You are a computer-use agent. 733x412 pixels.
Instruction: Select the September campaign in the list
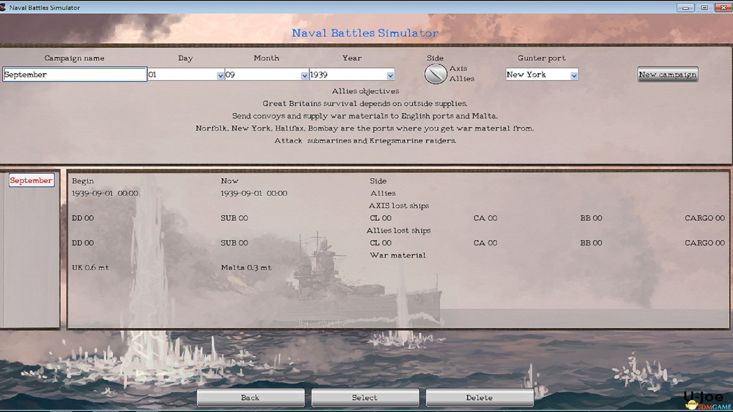31,180
